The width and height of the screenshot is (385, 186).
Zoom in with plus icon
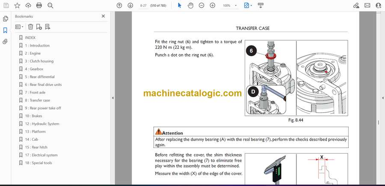coord(212,6)
